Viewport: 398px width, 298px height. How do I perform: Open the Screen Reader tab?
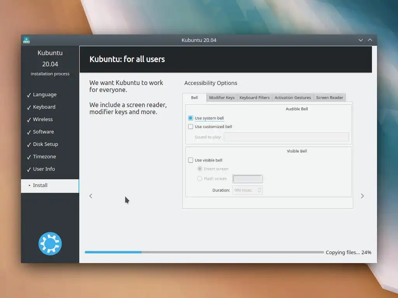[x=330, y=97]
